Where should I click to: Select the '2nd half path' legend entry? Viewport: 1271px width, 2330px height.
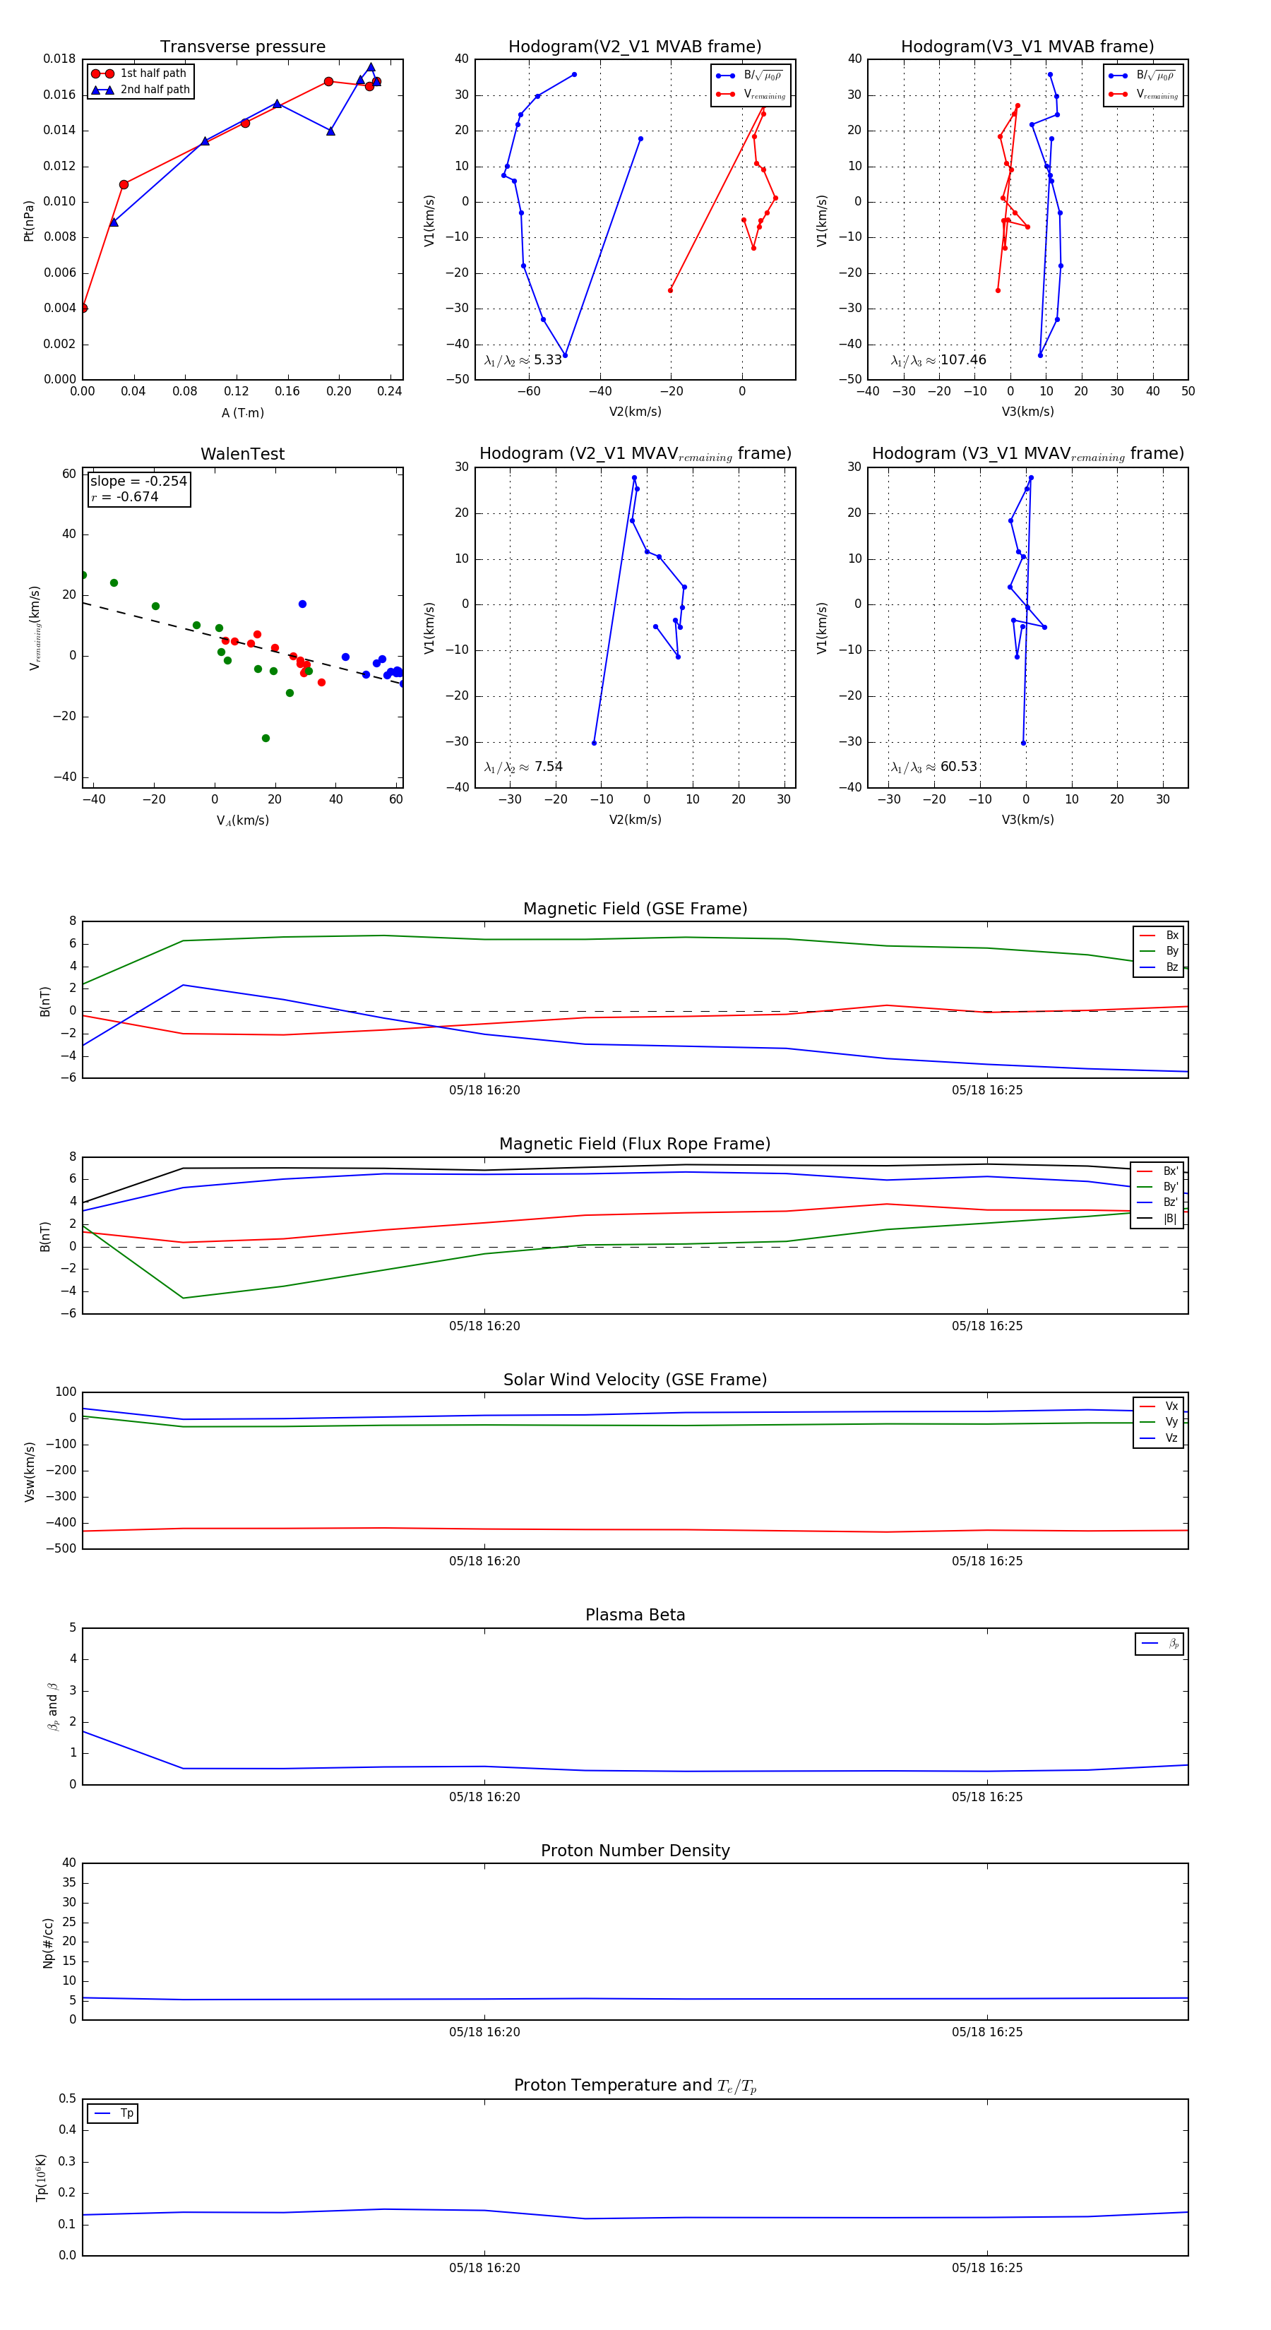coord(141,90)
